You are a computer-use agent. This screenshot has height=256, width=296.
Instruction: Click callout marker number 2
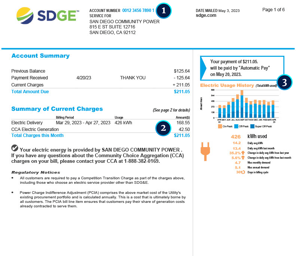[x=163, y=128]
